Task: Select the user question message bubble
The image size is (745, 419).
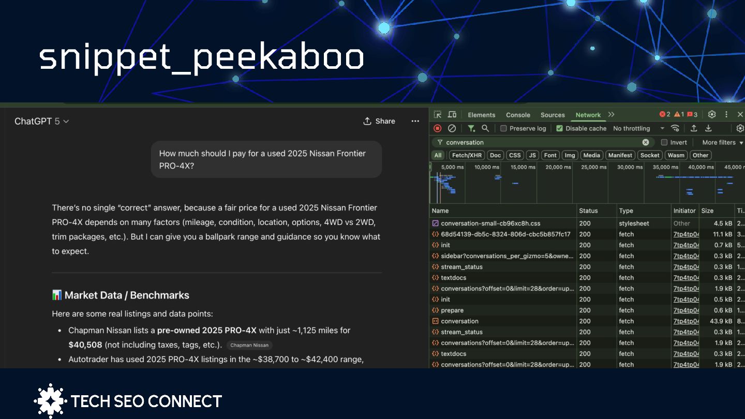Action: click(266, 159)
